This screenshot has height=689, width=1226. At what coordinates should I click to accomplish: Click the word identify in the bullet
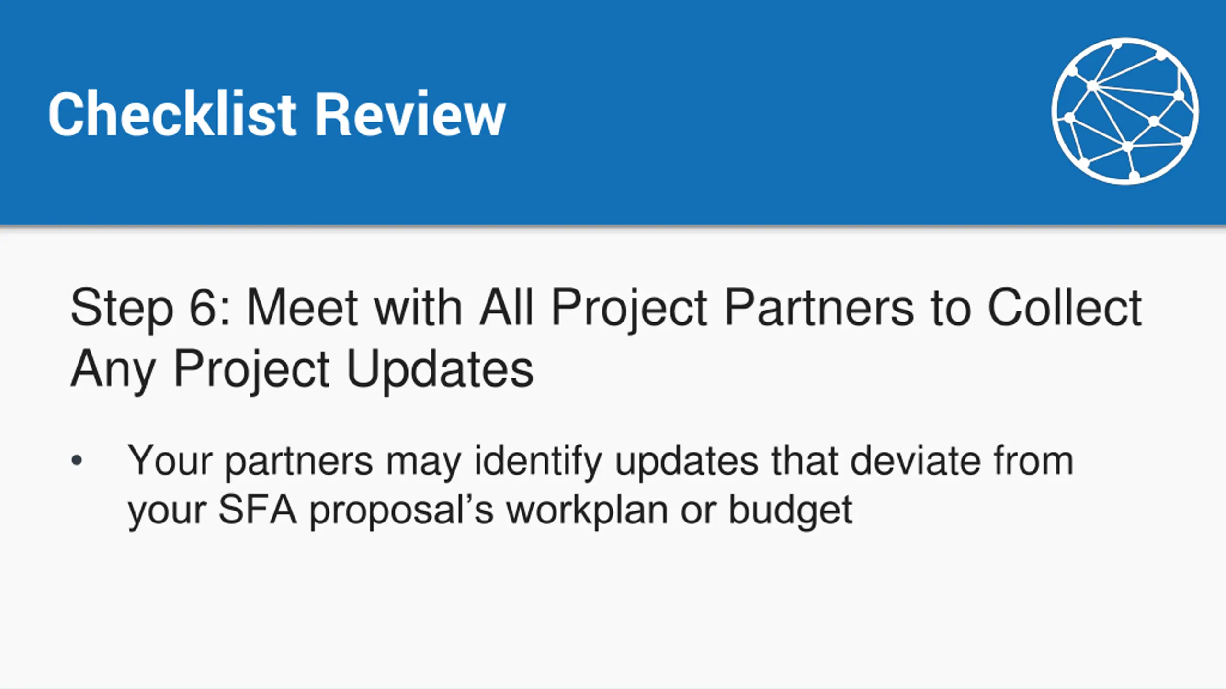point(538,461)
